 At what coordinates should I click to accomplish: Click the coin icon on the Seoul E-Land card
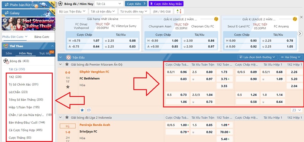coord(295,19)
